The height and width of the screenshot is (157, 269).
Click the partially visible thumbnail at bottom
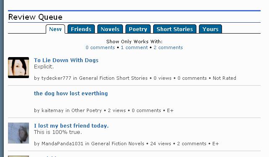18,156
